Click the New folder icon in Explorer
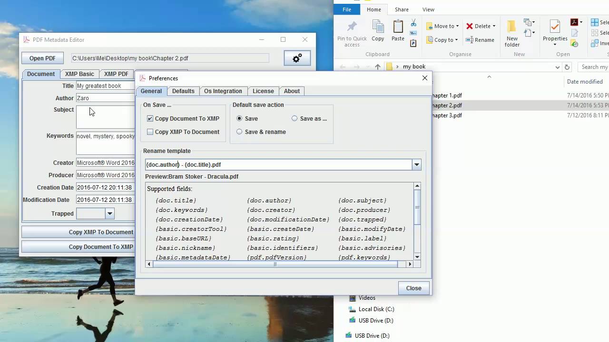Screen dimensions: 609x342 pyautogui.click(x=512, y=27)
